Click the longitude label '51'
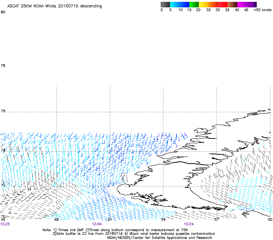The height and width of the screenshot is (240, 273). (110, 219)
